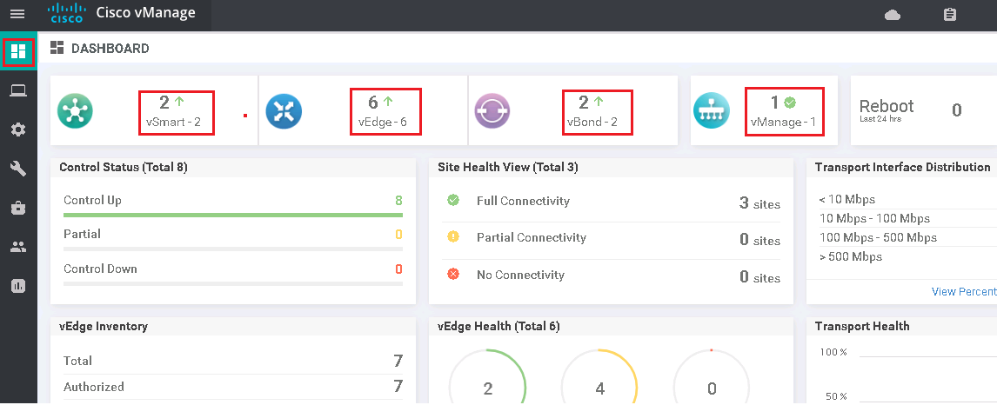Screen dimensions: 997x405
Task: Click the Partial status progress bar
Action: pyautogui.click(x=232, y=249)
